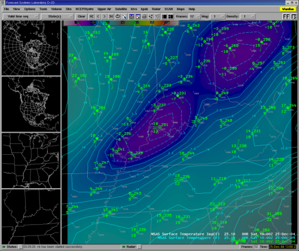
Task: Click the temperature color bar legend
Action: tap(121, 23)
